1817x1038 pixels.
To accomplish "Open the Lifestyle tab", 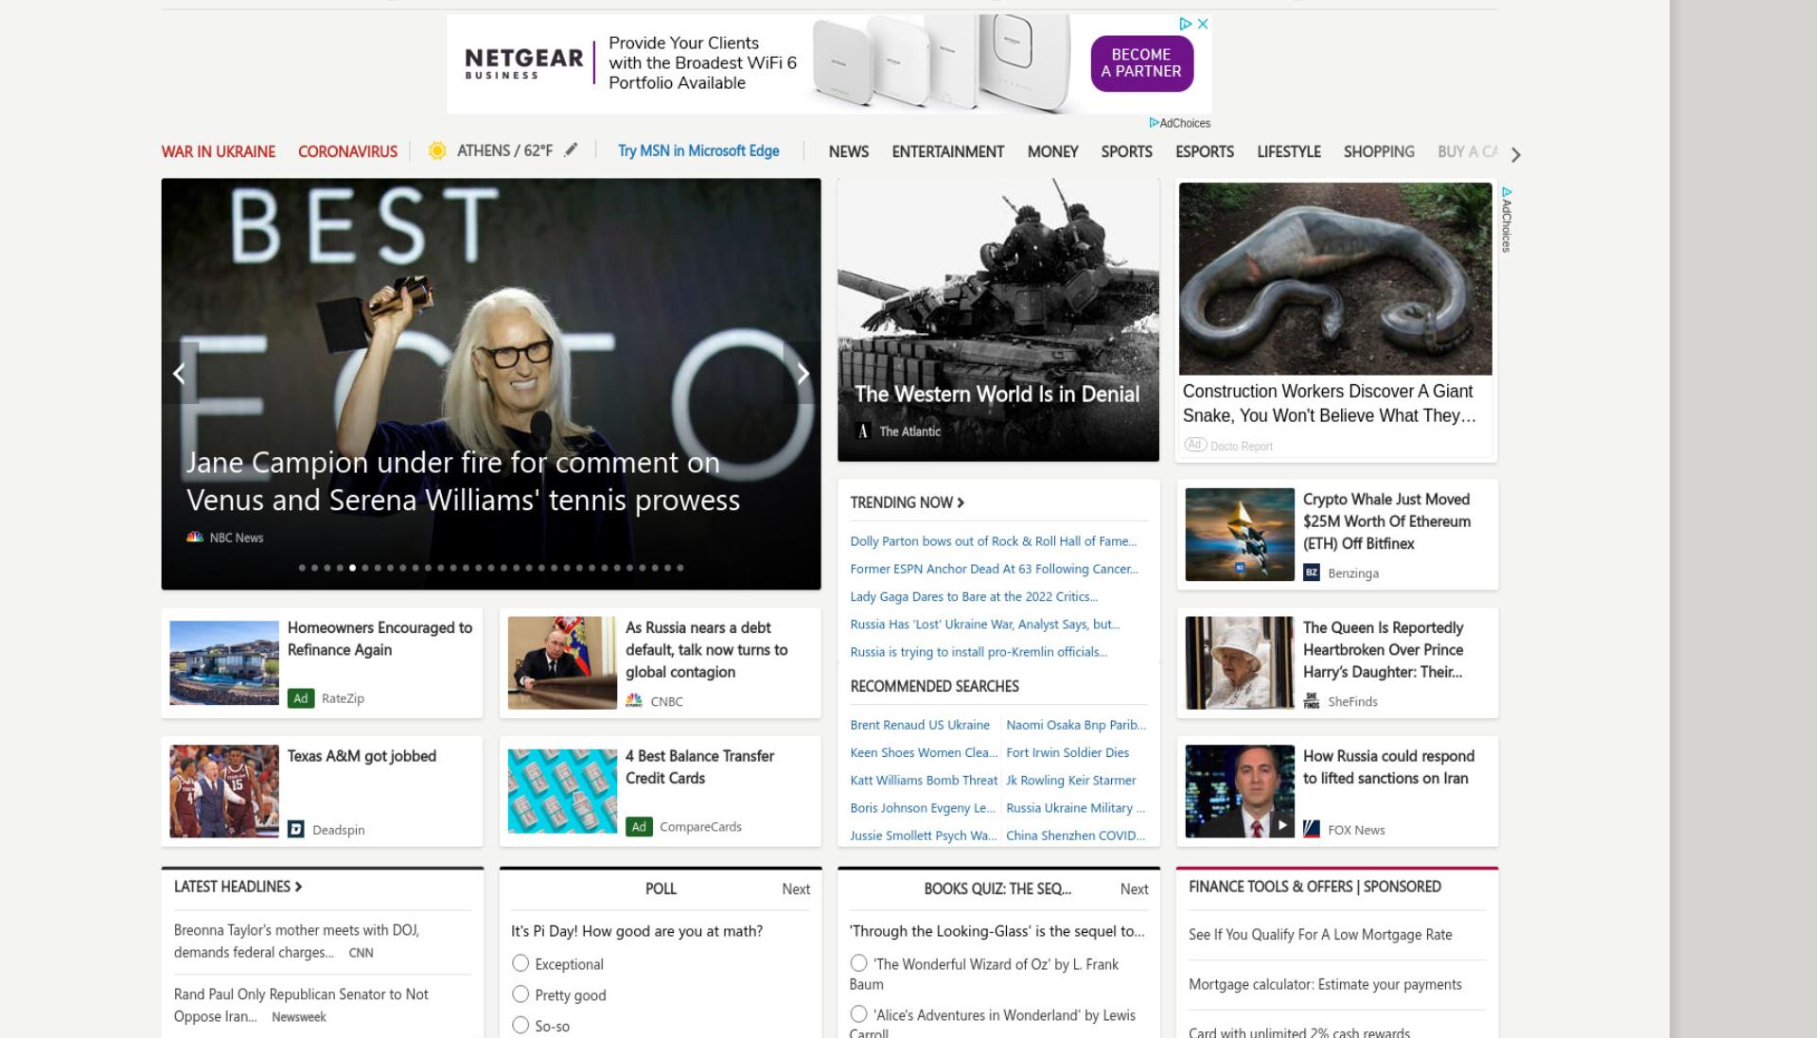I will point(1288,151).
